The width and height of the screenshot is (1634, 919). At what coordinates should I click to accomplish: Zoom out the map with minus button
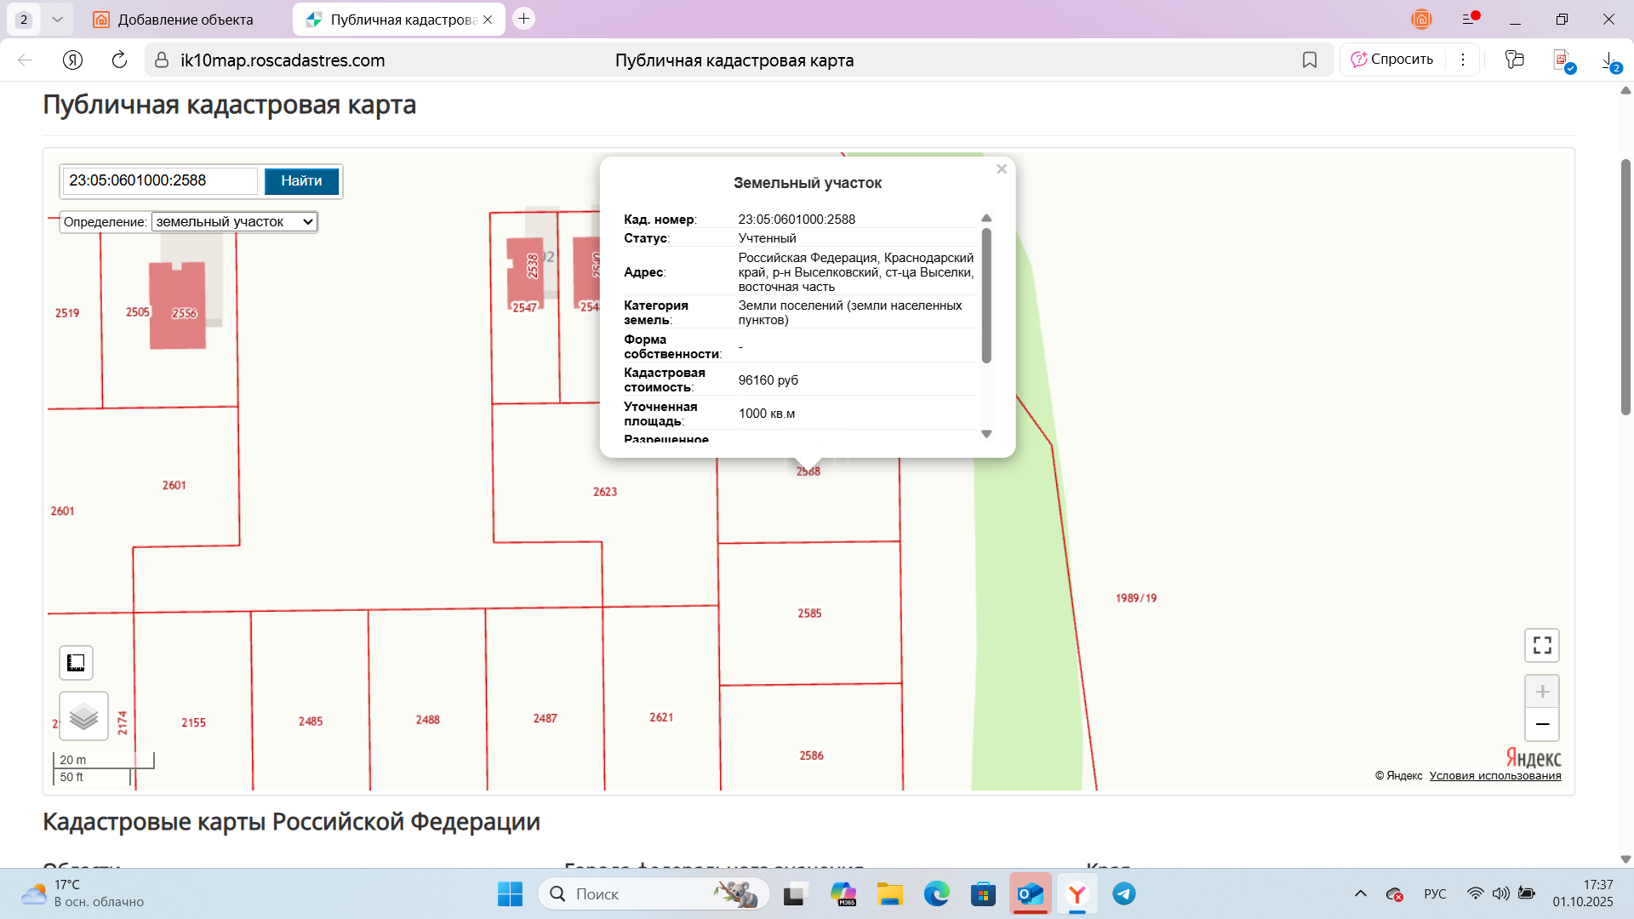pos(1541,724)
